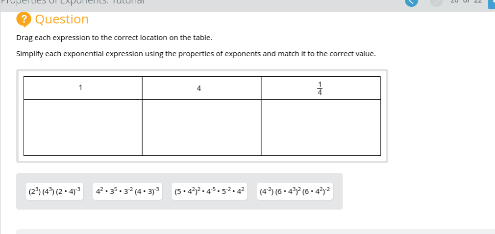Click the "Simplify each exponential expression" instruction

click(x=196, y=53)
